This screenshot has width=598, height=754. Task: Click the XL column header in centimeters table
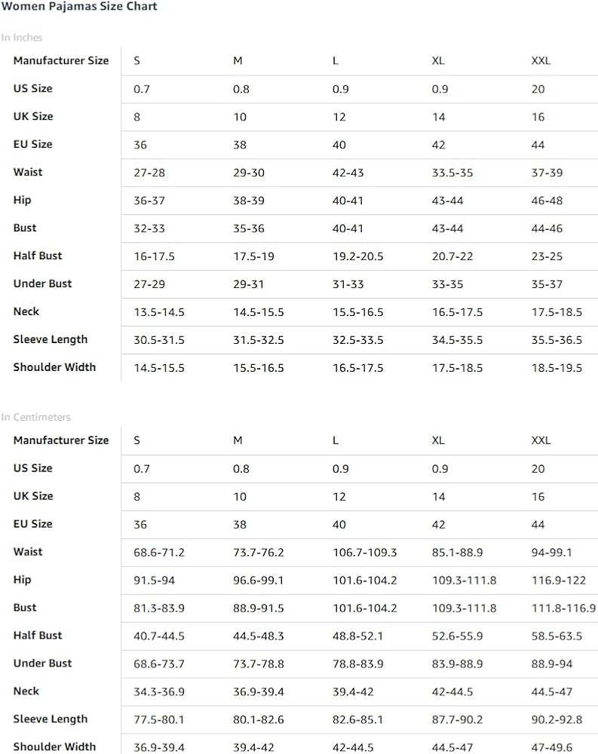click(438, 440)
